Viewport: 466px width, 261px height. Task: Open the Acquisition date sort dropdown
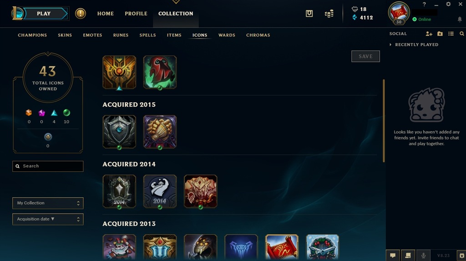[48, 219]
